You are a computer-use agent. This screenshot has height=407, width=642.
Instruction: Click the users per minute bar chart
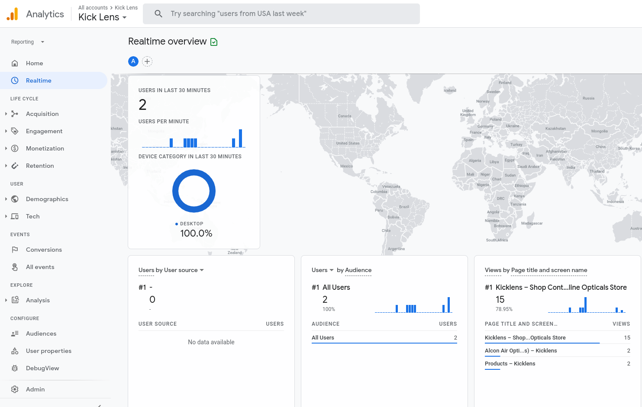click(x=194, y=138)
